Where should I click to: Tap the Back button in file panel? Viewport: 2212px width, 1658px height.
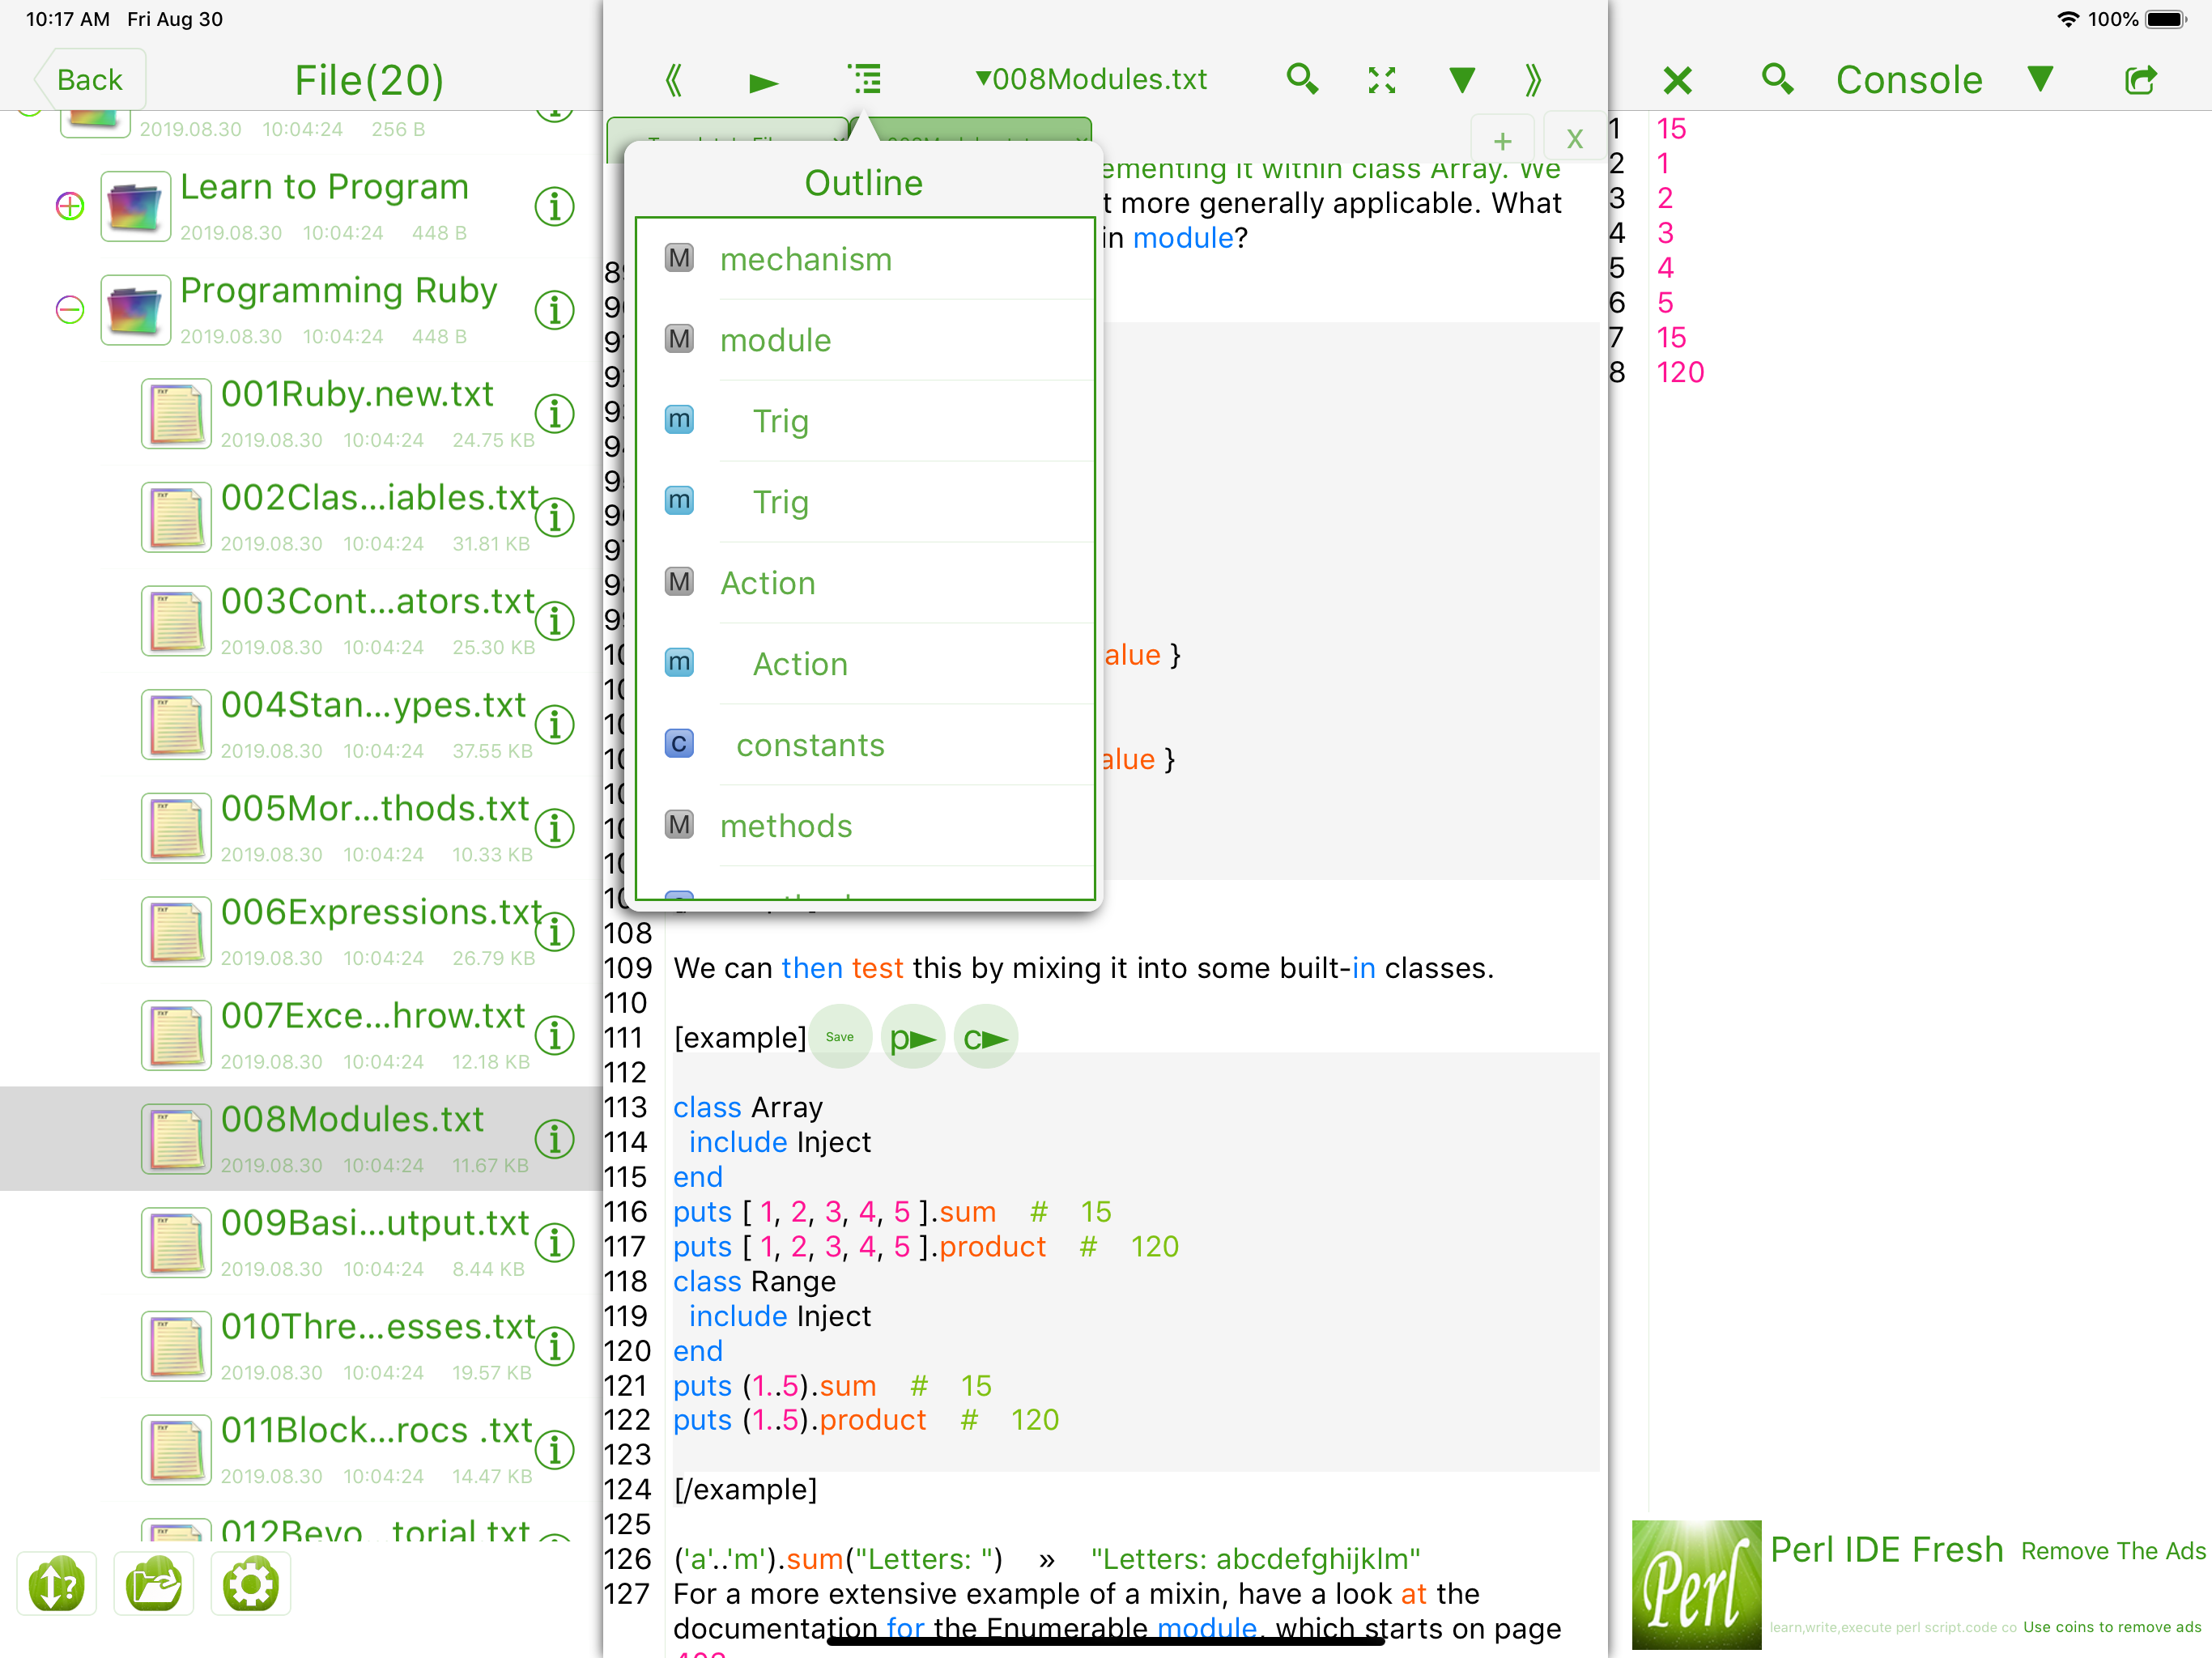coord(89,79)
